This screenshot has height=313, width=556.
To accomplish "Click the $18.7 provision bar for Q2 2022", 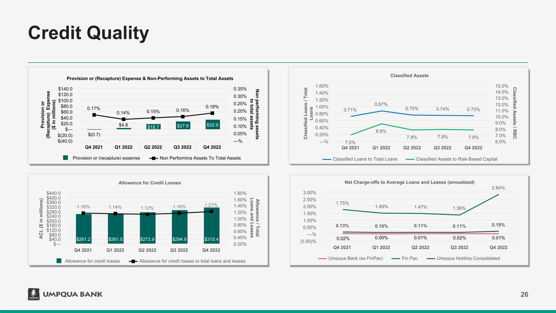I will (x=153, y=126).
